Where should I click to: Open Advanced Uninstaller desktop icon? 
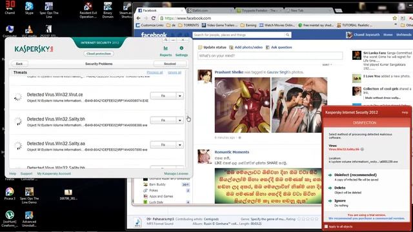click(29, 215)
